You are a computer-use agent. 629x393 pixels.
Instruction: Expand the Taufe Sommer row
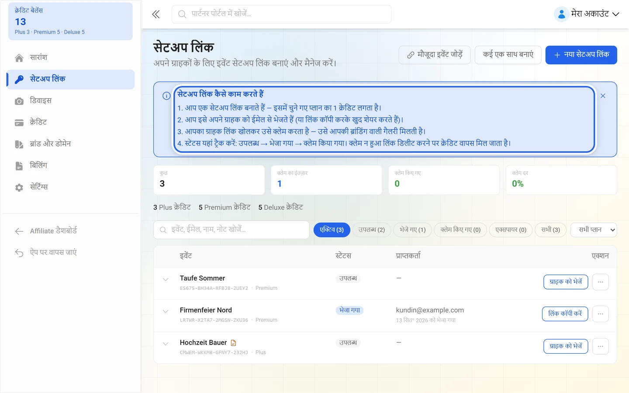pos(166,279)
